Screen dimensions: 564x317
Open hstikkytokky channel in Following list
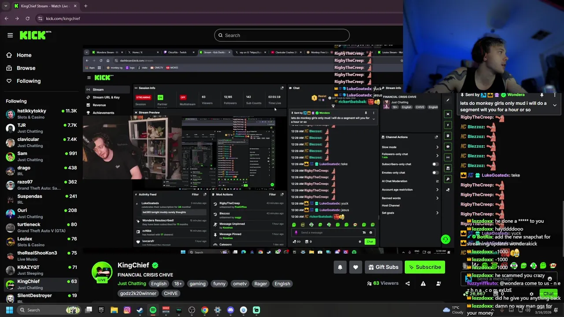pyautogui.click(x=41, y=114)
